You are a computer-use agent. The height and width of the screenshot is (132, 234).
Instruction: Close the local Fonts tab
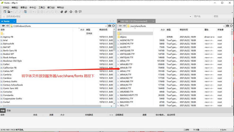(14, 21)
